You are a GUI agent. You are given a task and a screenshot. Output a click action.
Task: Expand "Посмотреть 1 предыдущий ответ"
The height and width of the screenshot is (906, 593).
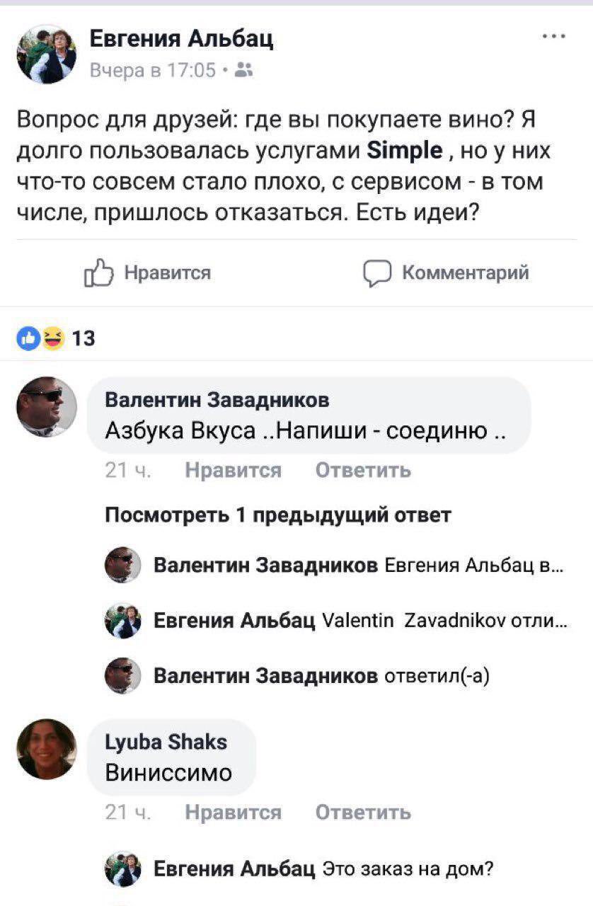click(277, 515)
